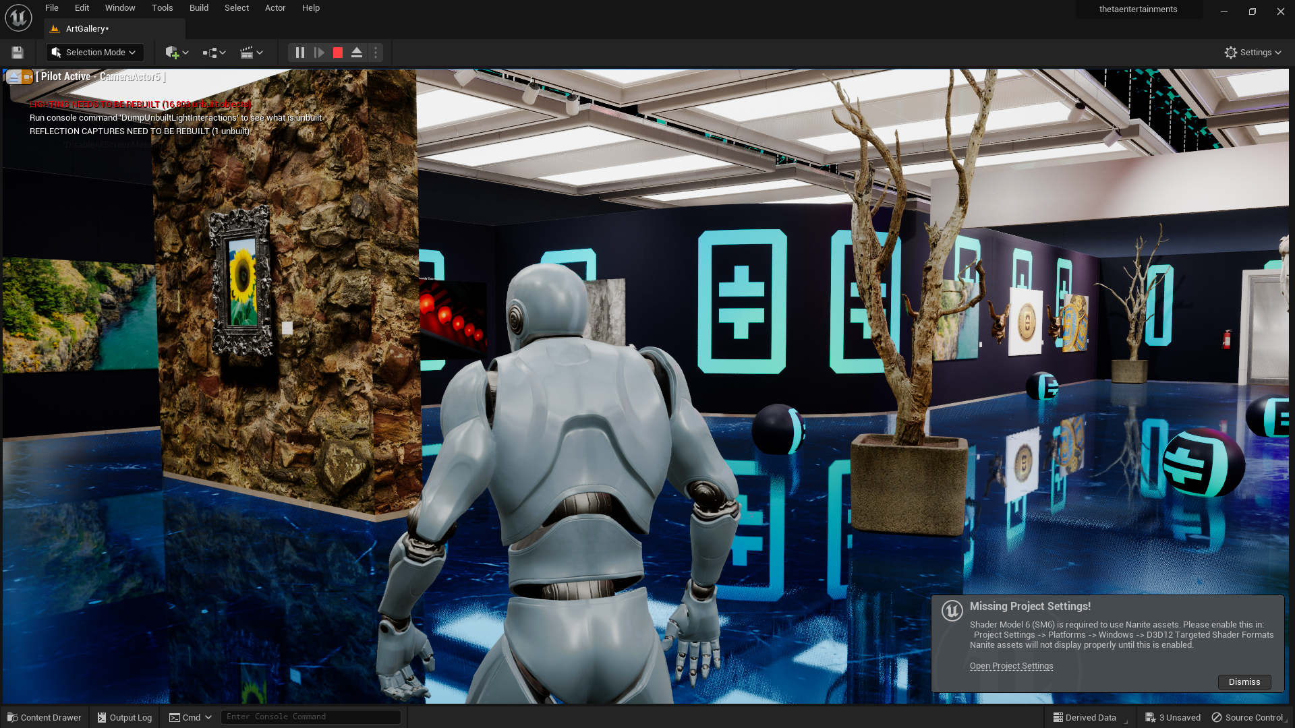Dismiss the Missing Project Settings notification

[1244, 682]
